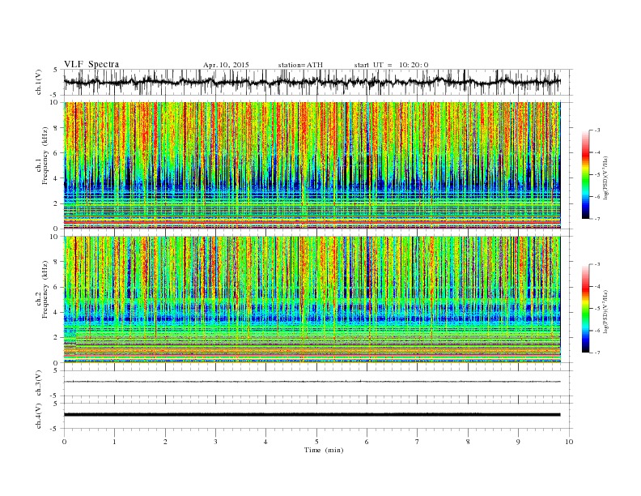Click the time axis tick label "4"
The image size is (641, 496).
click(x=266, y=442)
